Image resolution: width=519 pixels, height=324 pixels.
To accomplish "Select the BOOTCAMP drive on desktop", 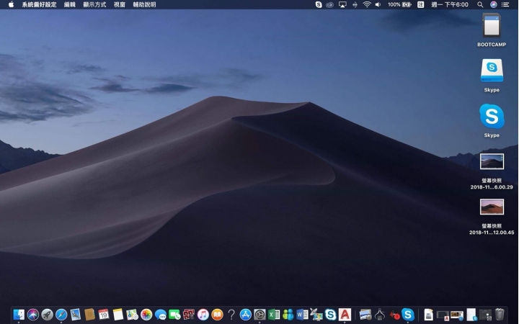I will (x=492, y=30).
